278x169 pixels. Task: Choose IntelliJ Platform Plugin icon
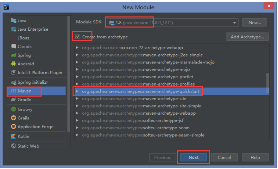pyautogui.click(x=14, y=72)
